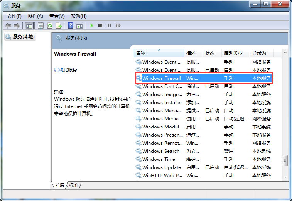This screenshot has height=201, width=292.
Task: Select the Windows Installer service row
Action: tap(204, 103)
